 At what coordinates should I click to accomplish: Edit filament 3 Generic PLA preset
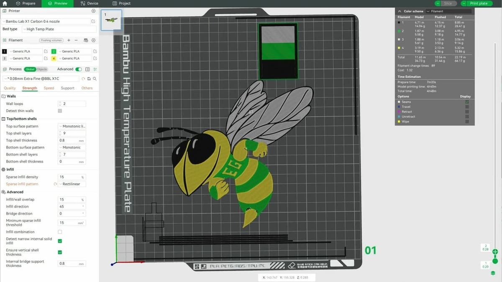point(46,58)
